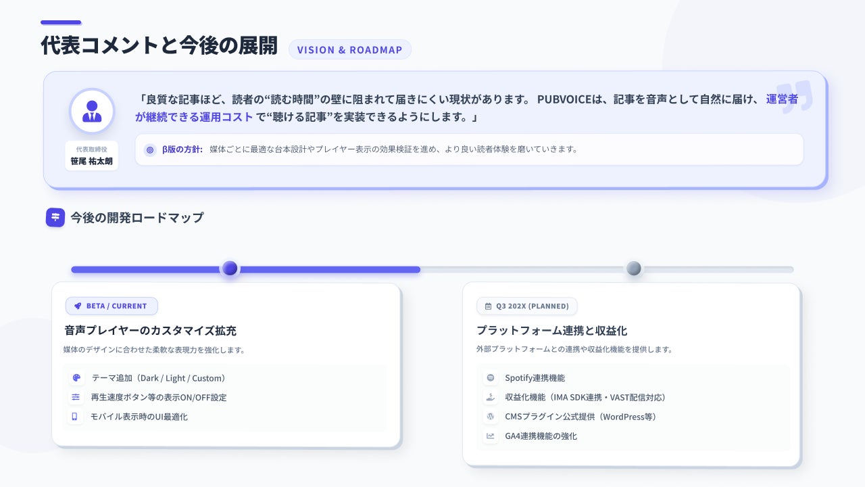The height and width of the screenshot is (487, 865).
Task: Click the signpost icon beside 今後の開発ロードマップ
Action: 55,217
